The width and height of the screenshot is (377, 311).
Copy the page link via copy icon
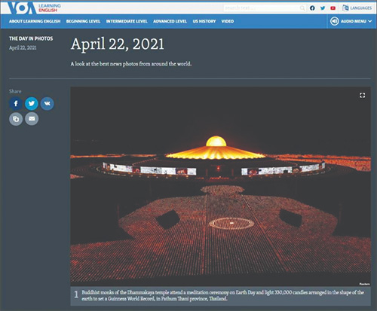(x=16, y=119)
